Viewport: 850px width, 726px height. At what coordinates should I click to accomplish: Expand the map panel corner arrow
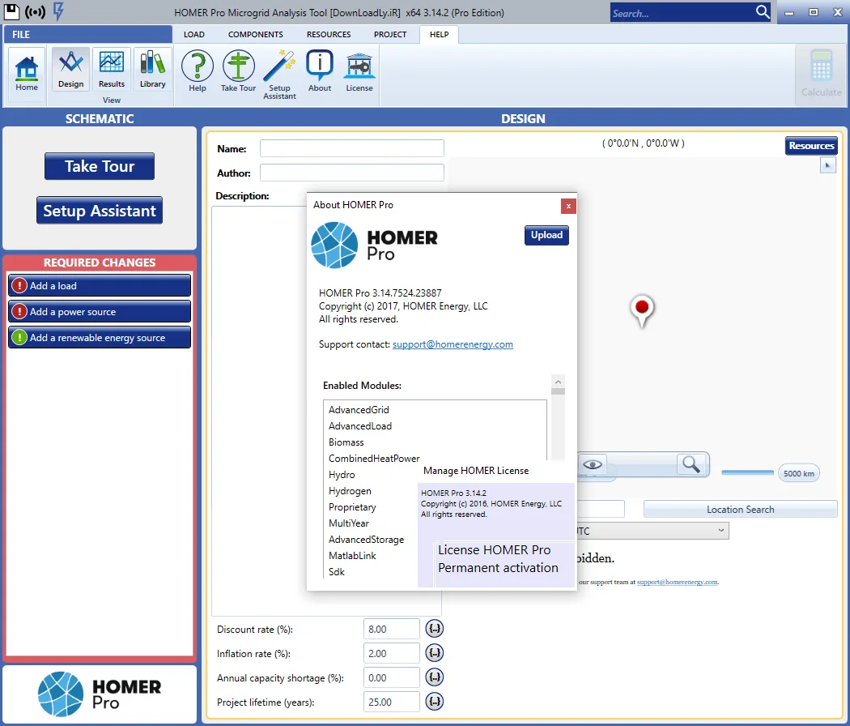coord(828,165)
